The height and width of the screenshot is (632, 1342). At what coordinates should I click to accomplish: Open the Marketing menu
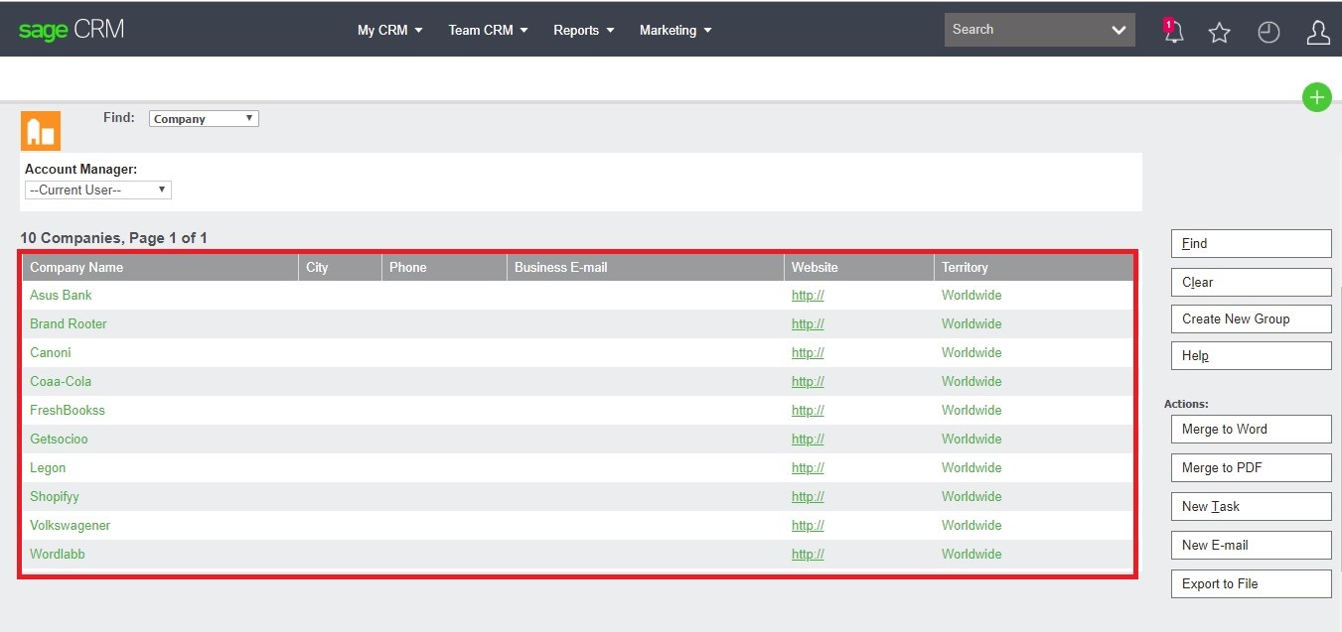pyautogui.click(x=675, y=30)
